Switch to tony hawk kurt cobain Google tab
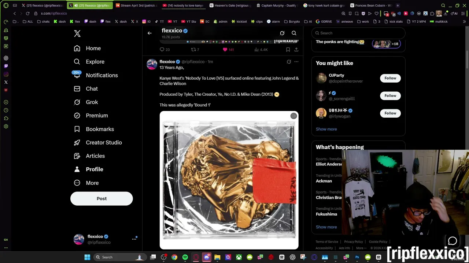Image resolution: width=469 pixels, height=263 pixels. [324, 5]
